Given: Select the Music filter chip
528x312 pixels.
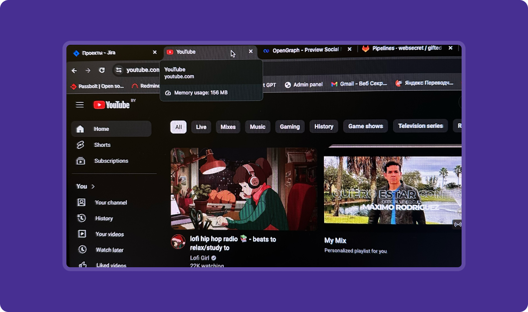Looking at the screenshot, I should coord(257,127).
